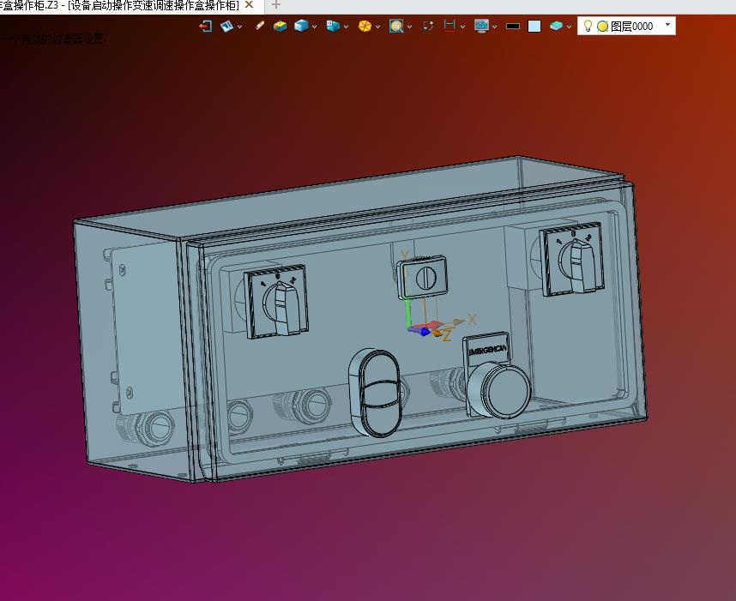Click the curve with points icon
Viewport: 736px width, 601px height.
point(427,26)
